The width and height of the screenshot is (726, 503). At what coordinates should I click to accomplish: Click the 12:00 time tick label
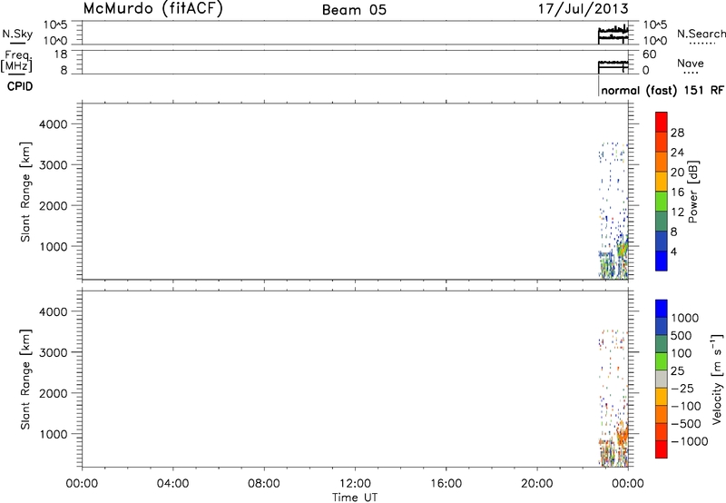coord(355,484)
